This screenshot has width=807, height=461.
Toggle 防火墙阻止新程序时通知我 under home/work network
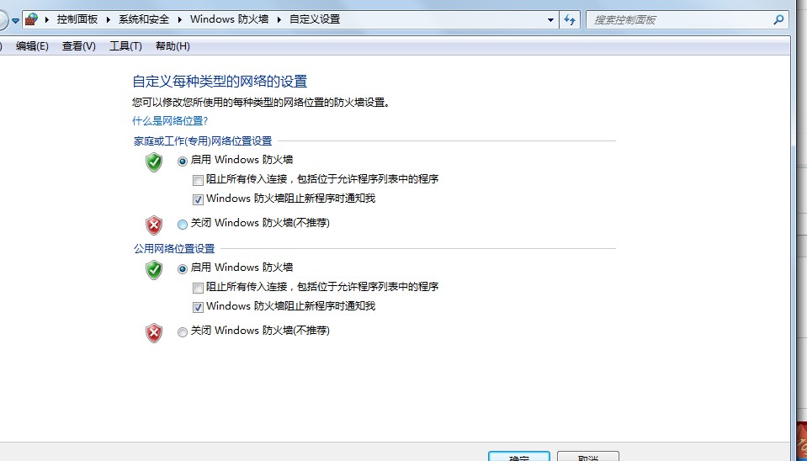pos(198,199)
